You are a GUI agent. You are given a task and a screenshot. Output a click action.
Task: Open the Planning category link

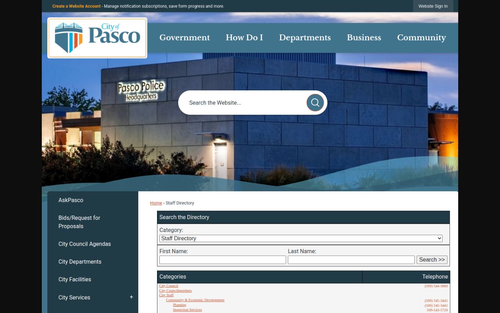coord(180,305)
